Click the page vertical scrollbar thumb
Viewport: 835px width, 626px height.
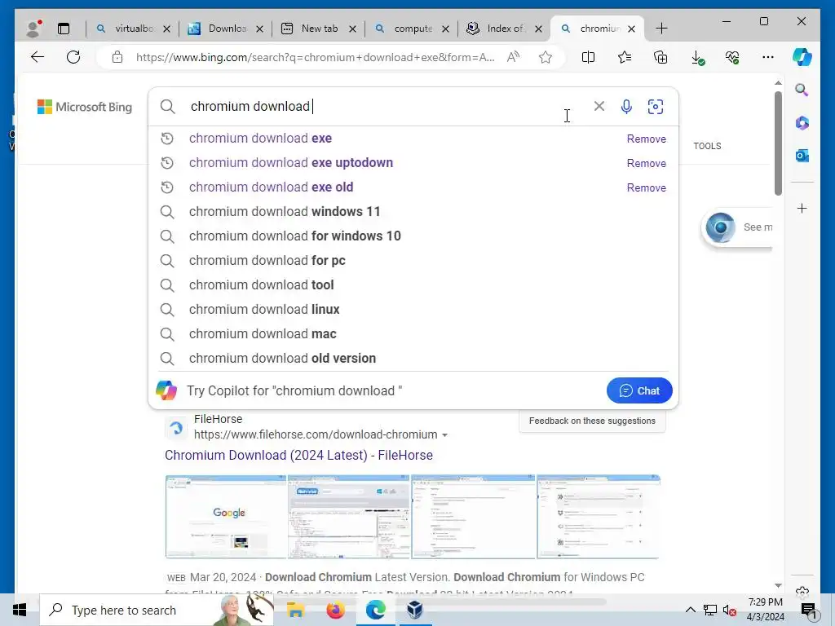pos(778,143)
